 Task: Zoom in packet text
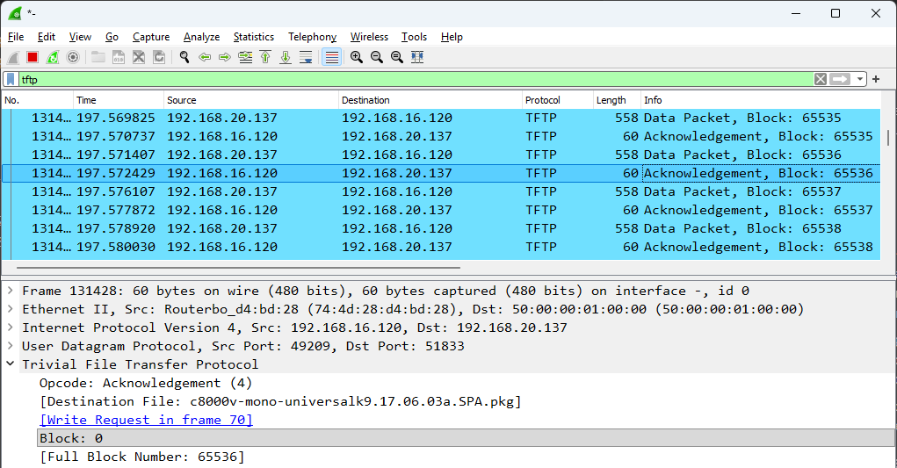(x=357, y=57)
